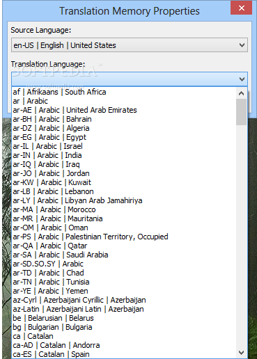Choose 'ar-MR | Arabic | Mauritania'
Screen dimensions: 257x359
click(124, 218)
